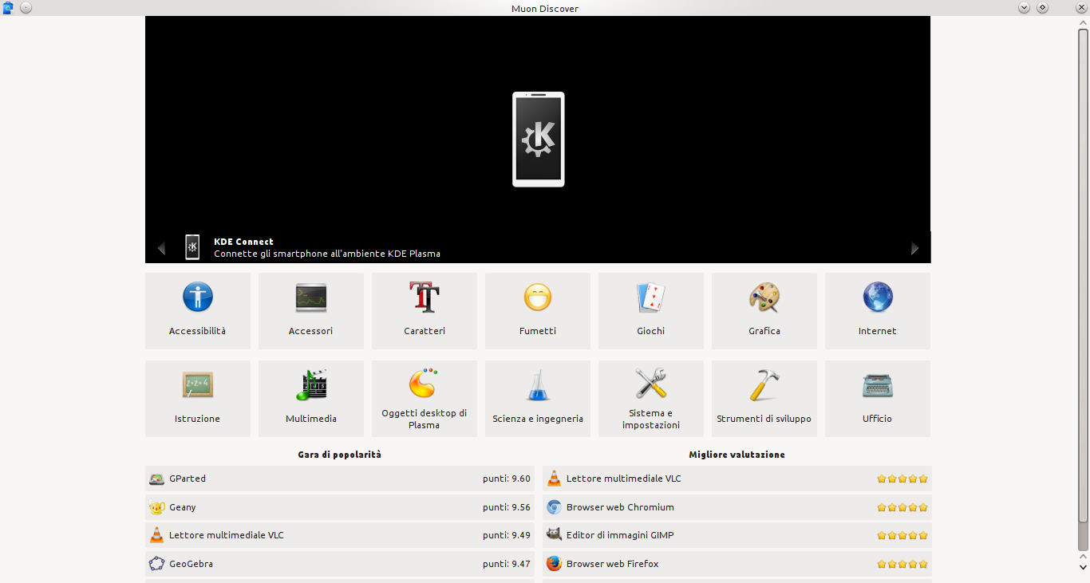
Task: Open the Browser web Chromium entry
Action: 737,507
